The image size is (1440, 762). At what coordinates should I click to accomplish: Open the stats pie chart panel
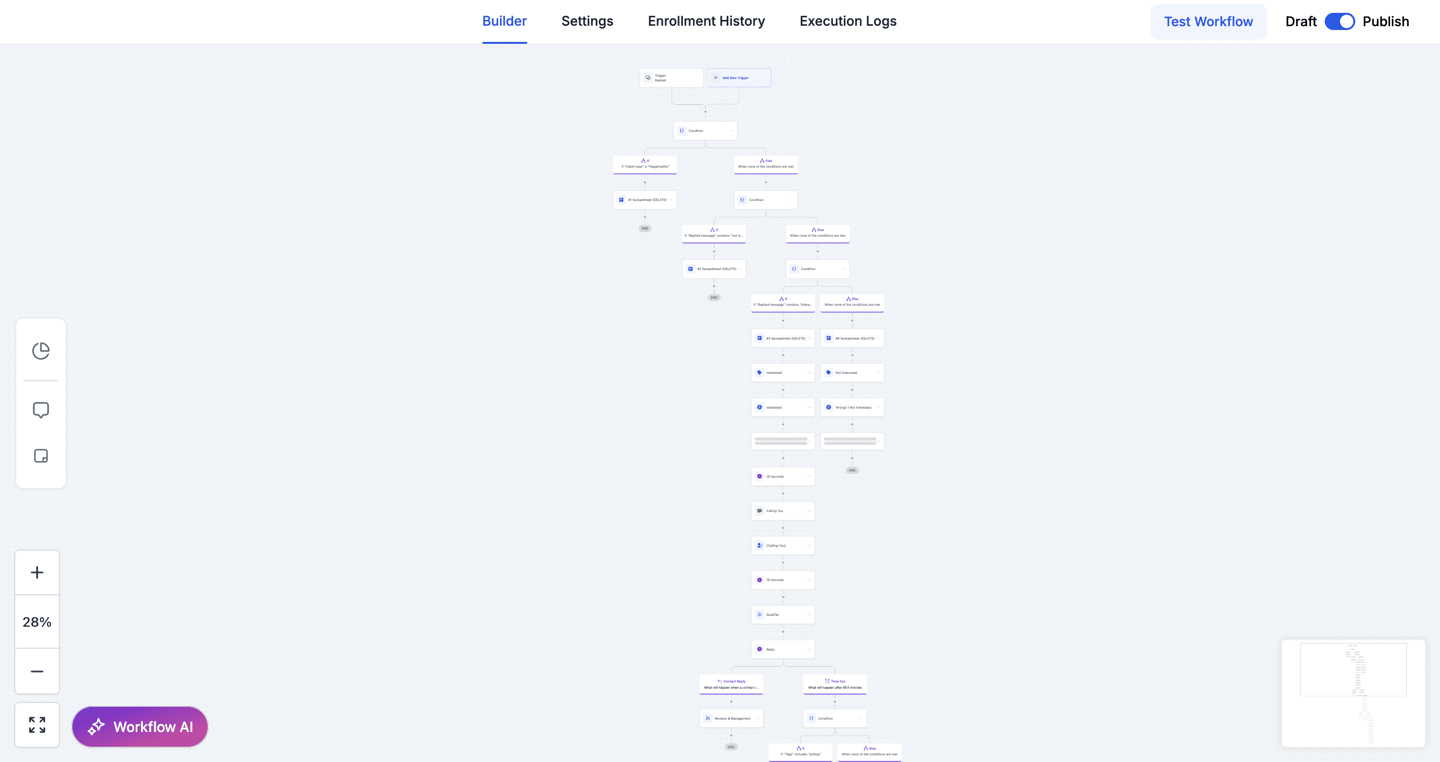(41, 351)
